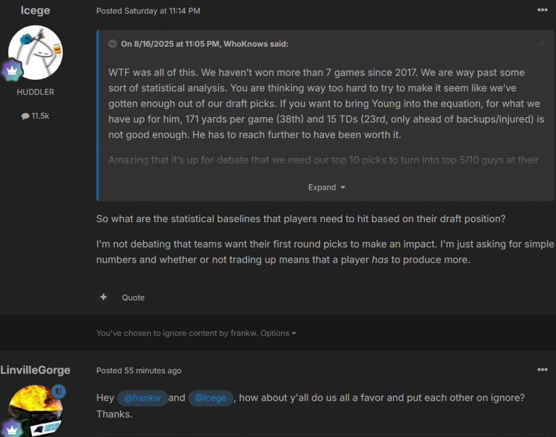Open post options menu for Icege's post
Image resolution: width=556 pixels, height=437 pixels.
542,9
